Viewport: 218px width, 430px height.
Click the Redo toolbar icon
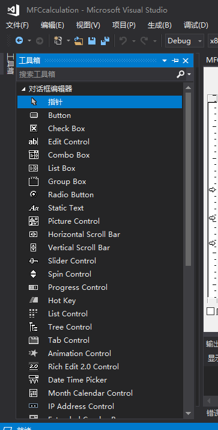(144, 41)
